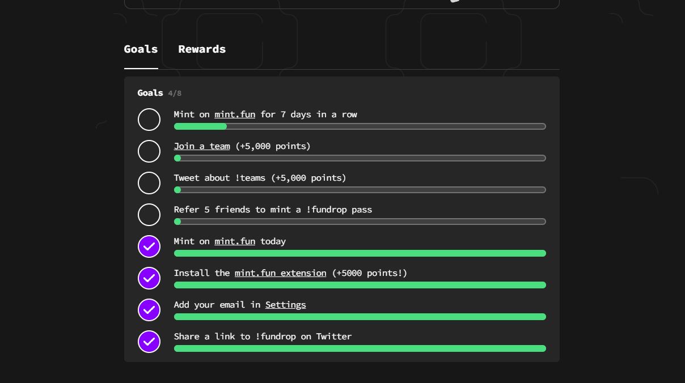Click the Goals panel heading
Image resolution: width=685 pixels, height=383 pixels.
pyautogui.click(x=150, y=93)
